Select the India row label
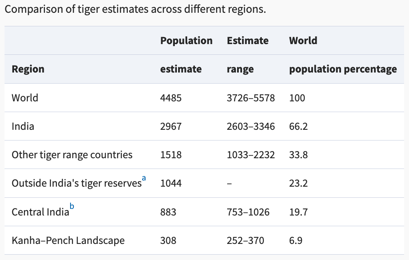Screen dimensions: 409x260 pos(23,126)
